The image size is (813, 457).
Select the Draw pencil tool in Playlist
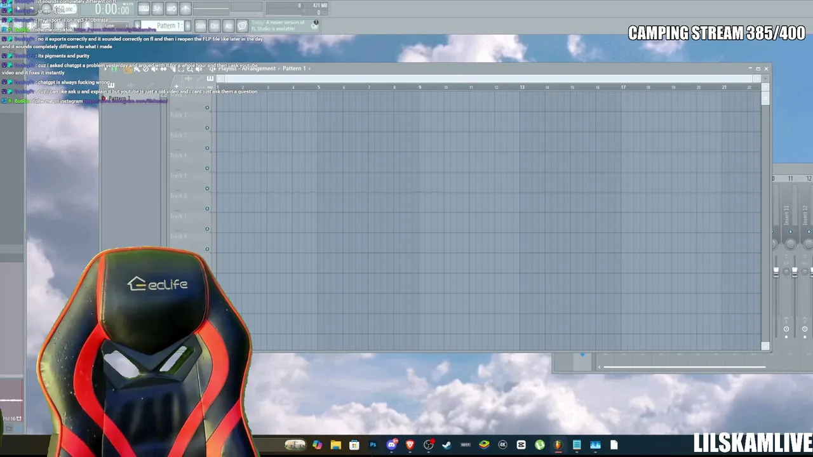pyautogui.click(x=129, y=69)
